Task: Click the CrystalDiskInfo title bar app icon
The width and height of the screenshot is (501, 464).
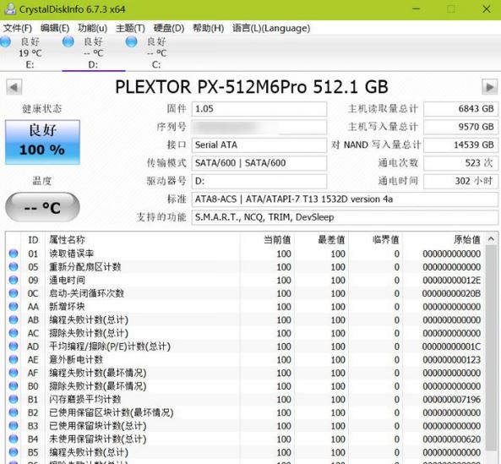Action: pyautogui.click(x=10, y=8)
